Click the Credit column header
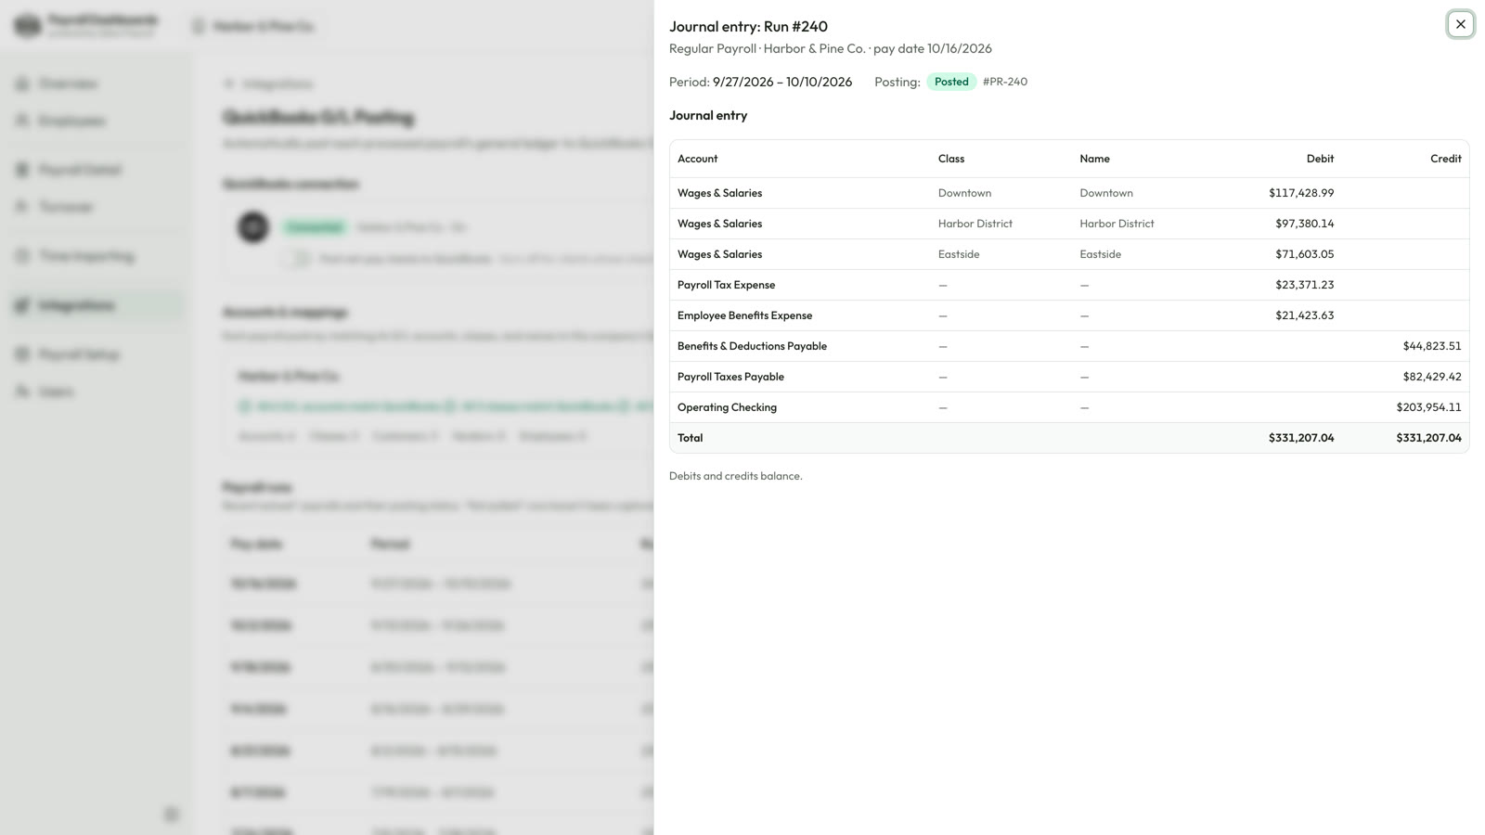Screen dimensions: 1485x835 1445,159
